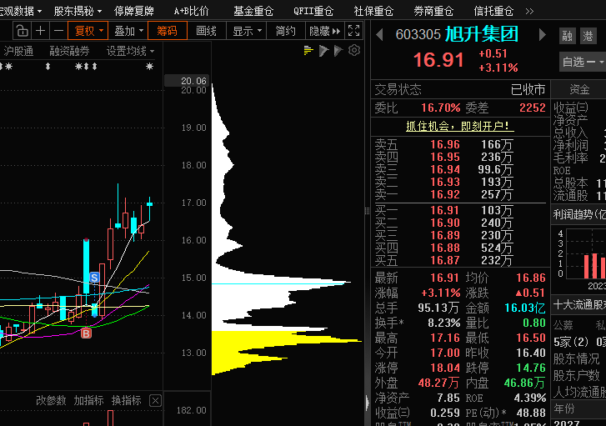Screen dimensions: 606x426
Task: Toggle 融资融券 overlay
Action: click(x=69, y=51)
